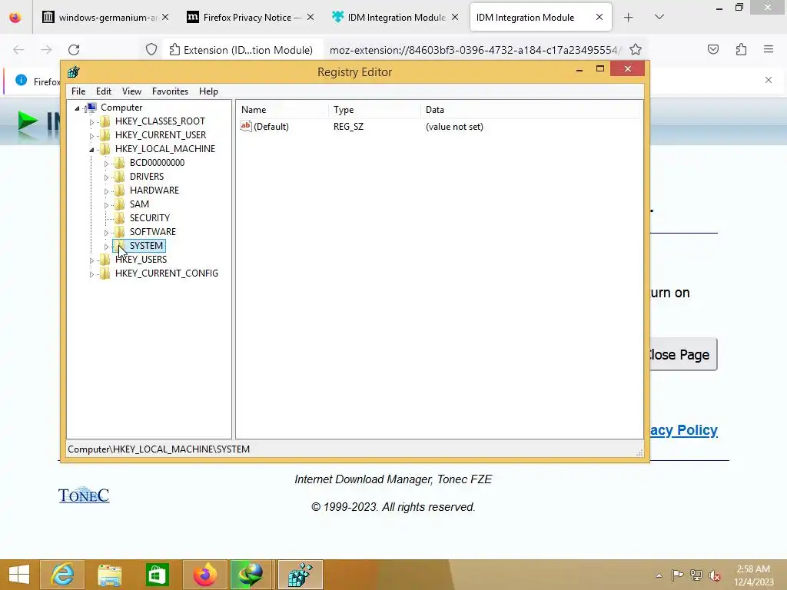Screen dimensions: 787x590
Task: Show hidden system tray icons
Action: tap(659, 575)
